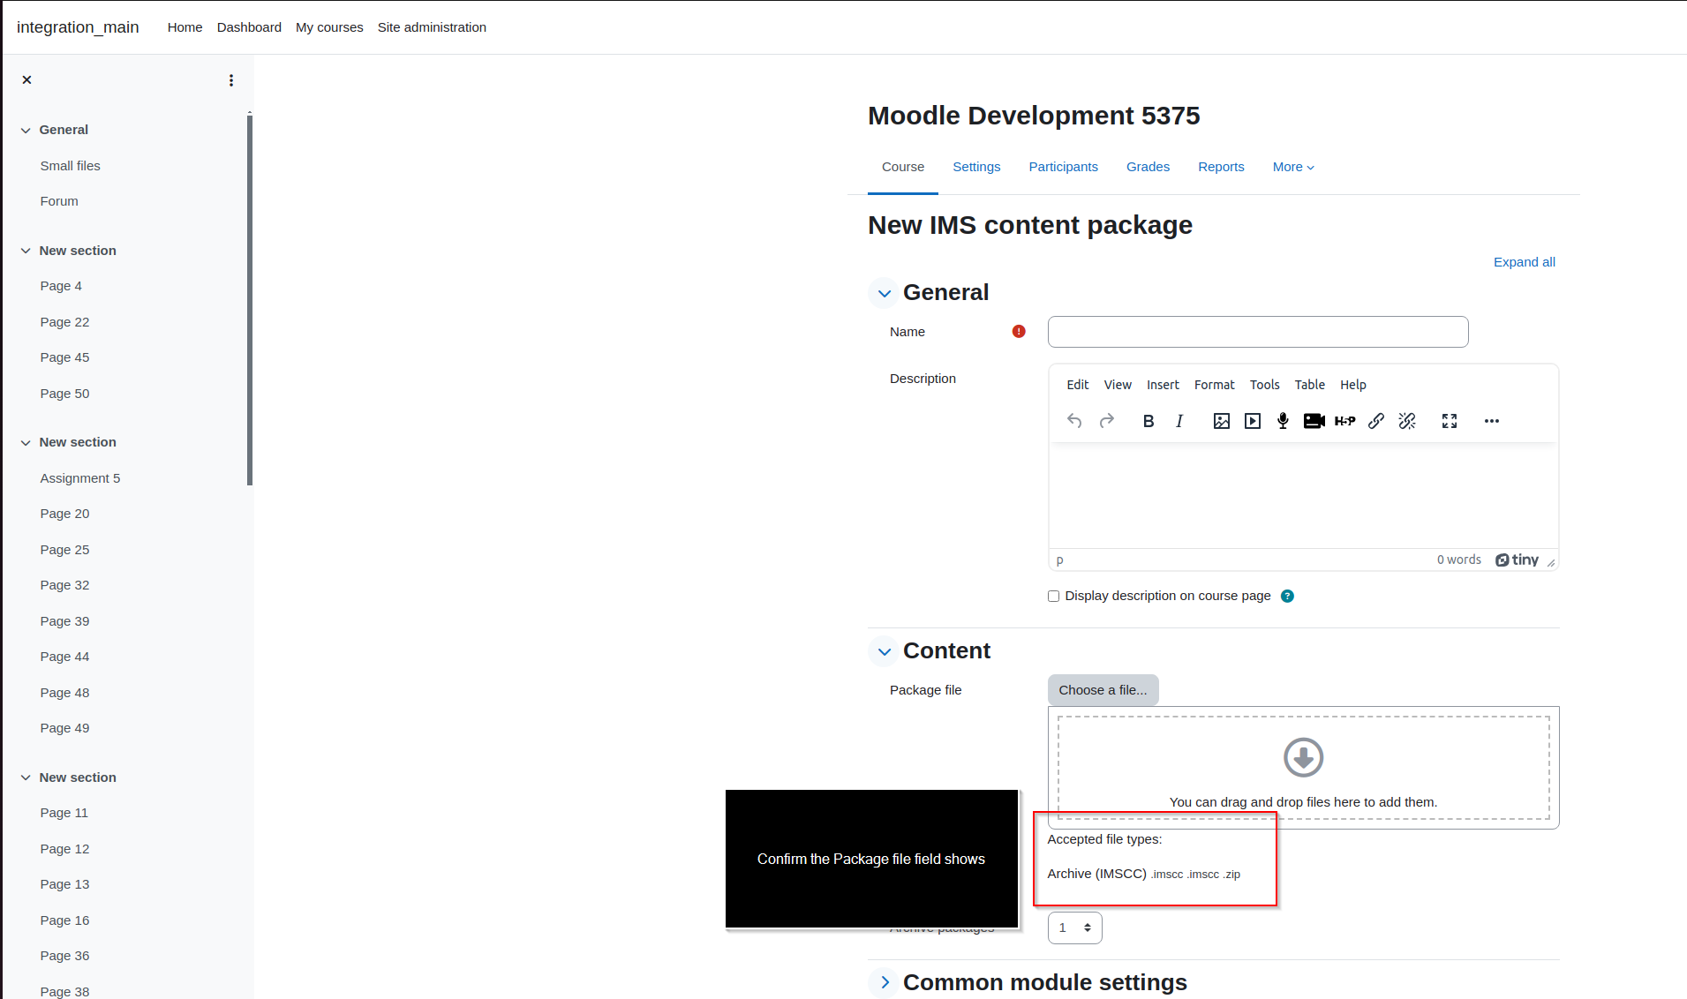Screen dimensions: 1687x999
Task: Open the More dropdown in course navigation
Action: 1293,167
